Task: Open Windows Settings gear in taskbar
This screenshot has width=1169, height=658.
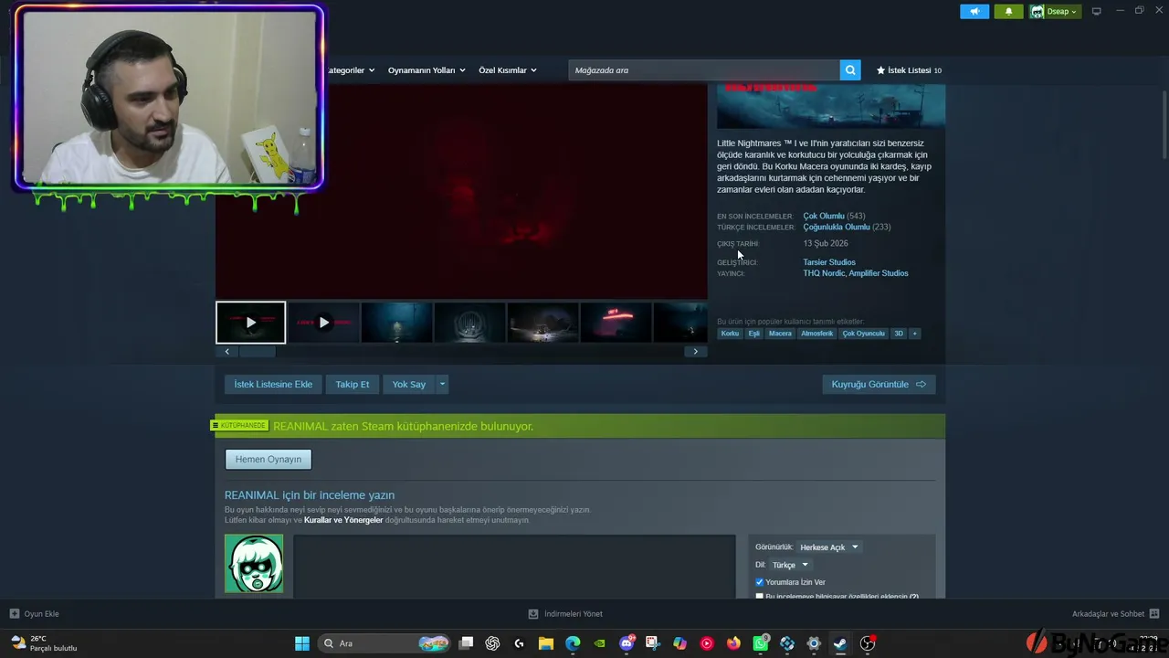Action: pyautogui.click(x=814, y=643)
